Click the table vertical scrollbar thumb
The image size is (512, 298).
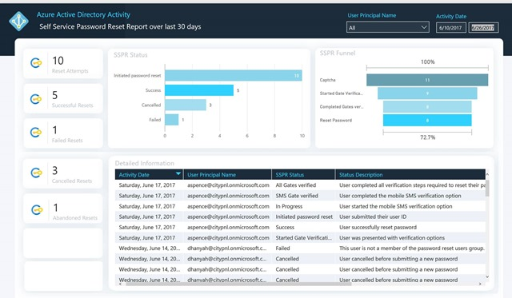pos(487,188)
